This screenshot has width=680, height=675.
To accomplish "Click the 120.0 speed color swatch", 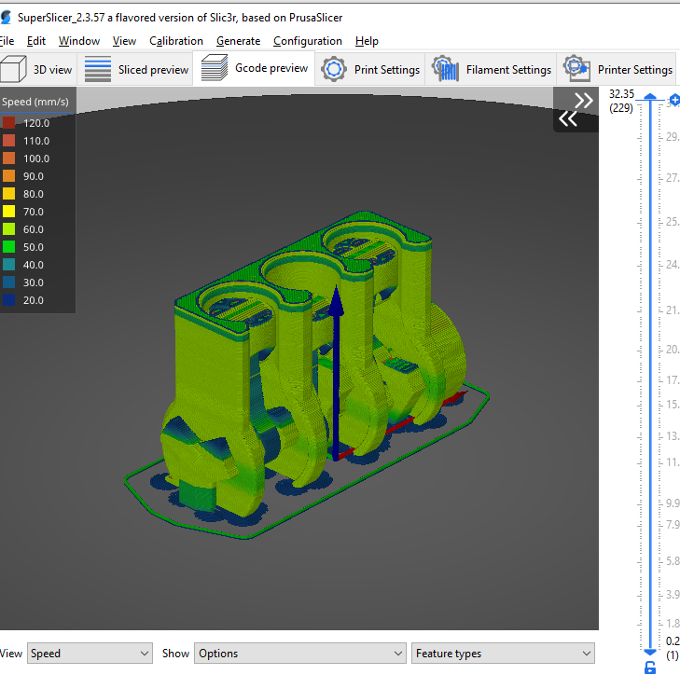I will (x=8, y=123).
